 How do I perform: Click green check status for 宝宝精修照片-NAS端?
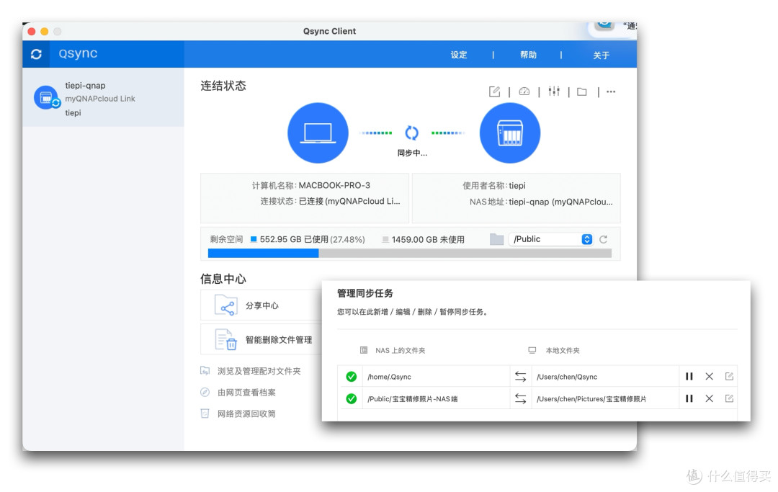point(352,398)
